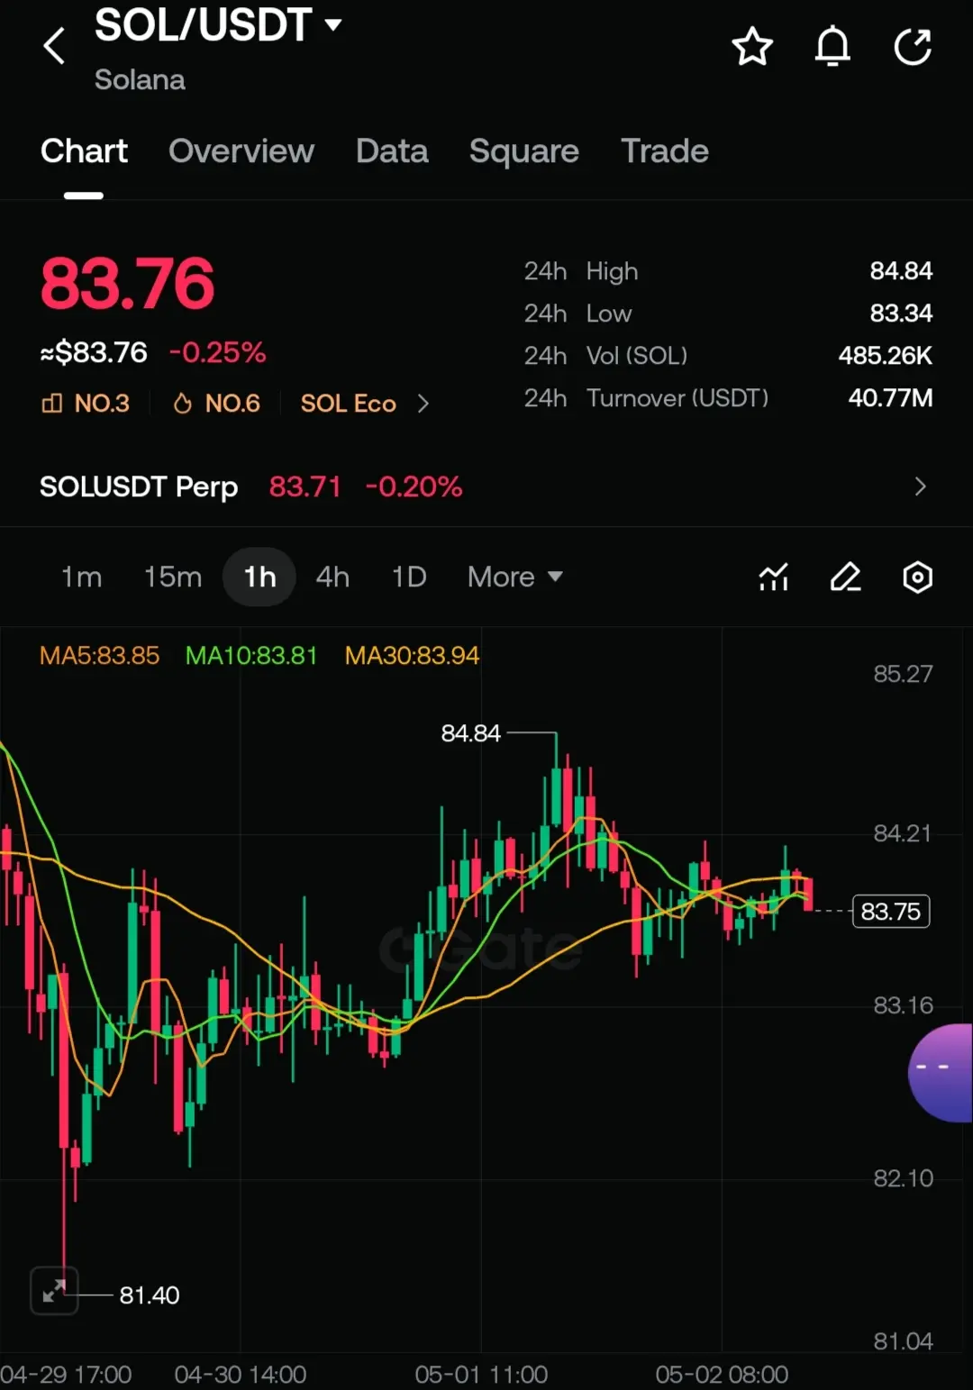The width and height of the screenshot is (973, 1390).
Task: Tap the back arrow icon
Action: point(54,46)
